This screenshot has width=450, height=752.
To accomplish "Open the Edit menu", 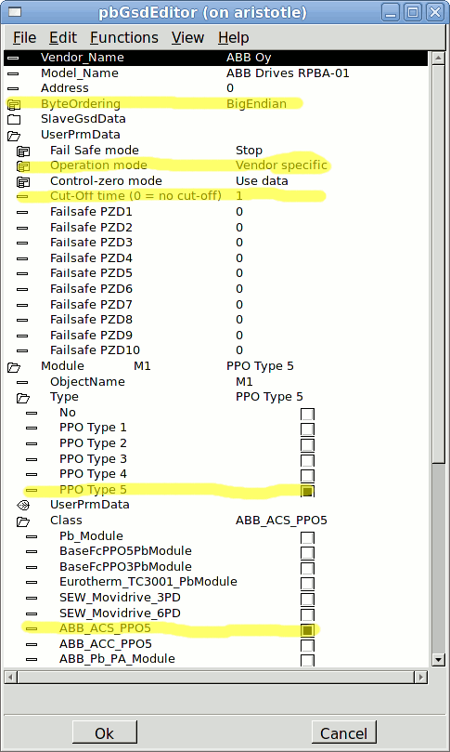I will [63, 37].
